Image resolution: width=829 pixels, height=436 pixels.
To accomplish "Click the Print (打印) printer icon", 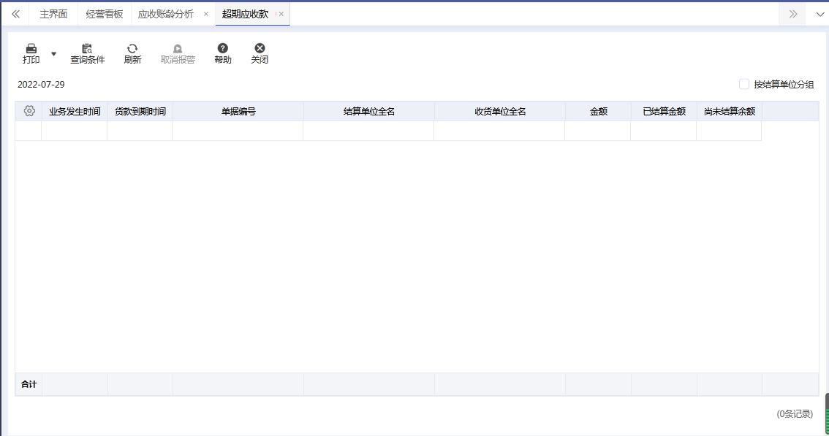I will click(31, 48).
